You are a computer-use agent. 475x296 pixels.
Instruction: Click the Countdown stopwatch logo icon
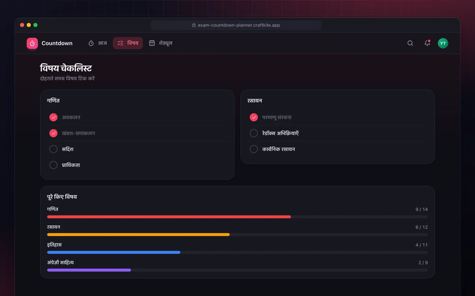[x=32, y=43]
